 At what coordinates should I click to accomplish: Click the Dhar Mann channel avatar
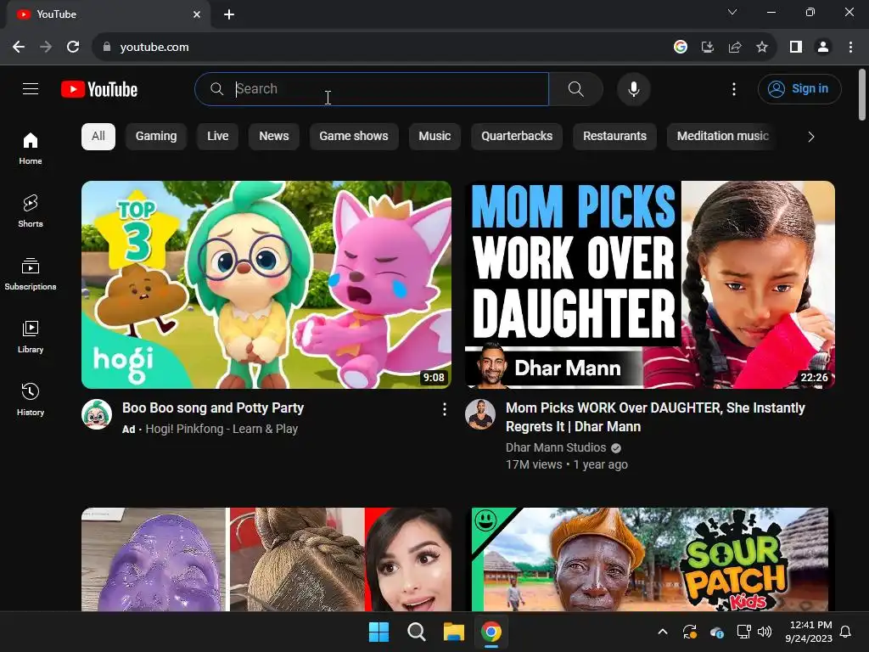click(x=480, y=414)
